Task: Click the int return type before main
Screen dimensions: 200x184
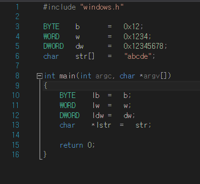Action: 50,76
